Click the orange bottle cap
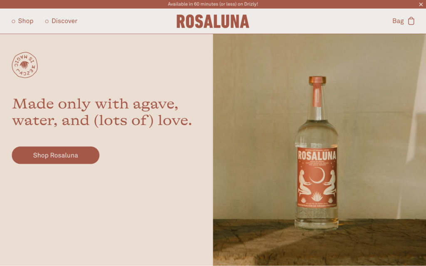Viewport: 426px width, 266px height. click(317, 80)
